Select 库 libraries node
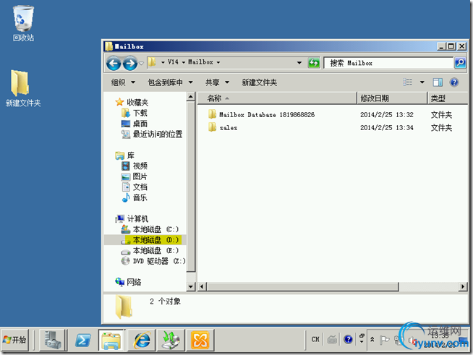 (x=124, y=155)
